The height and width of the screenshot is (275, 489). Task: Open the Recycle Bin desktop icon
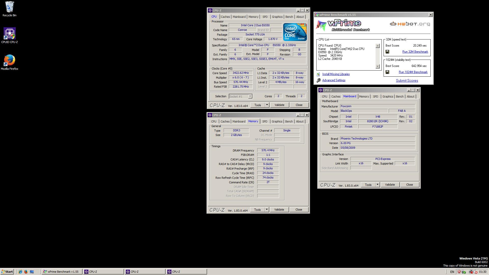9,9
